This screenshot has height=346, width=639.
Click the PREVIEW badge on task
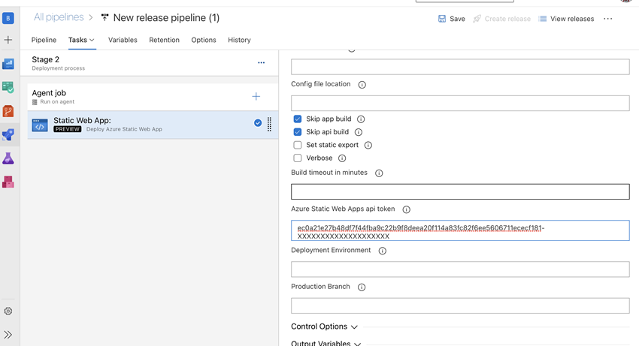click(67, 129)
